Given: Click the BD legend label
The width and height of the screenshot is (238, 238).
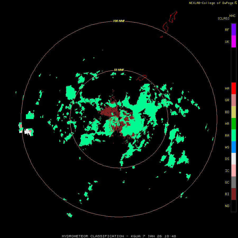Looking at the screenshot, I should pos(227,112).
